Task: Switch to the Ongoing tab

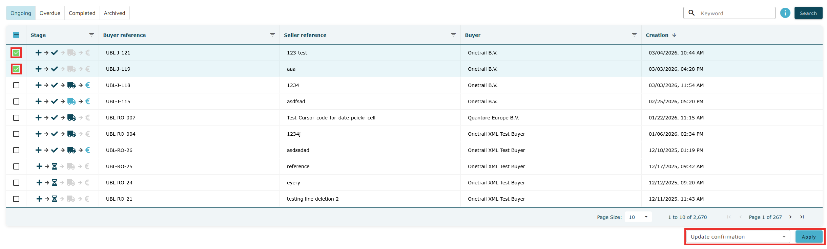Action: coord(21,13)
